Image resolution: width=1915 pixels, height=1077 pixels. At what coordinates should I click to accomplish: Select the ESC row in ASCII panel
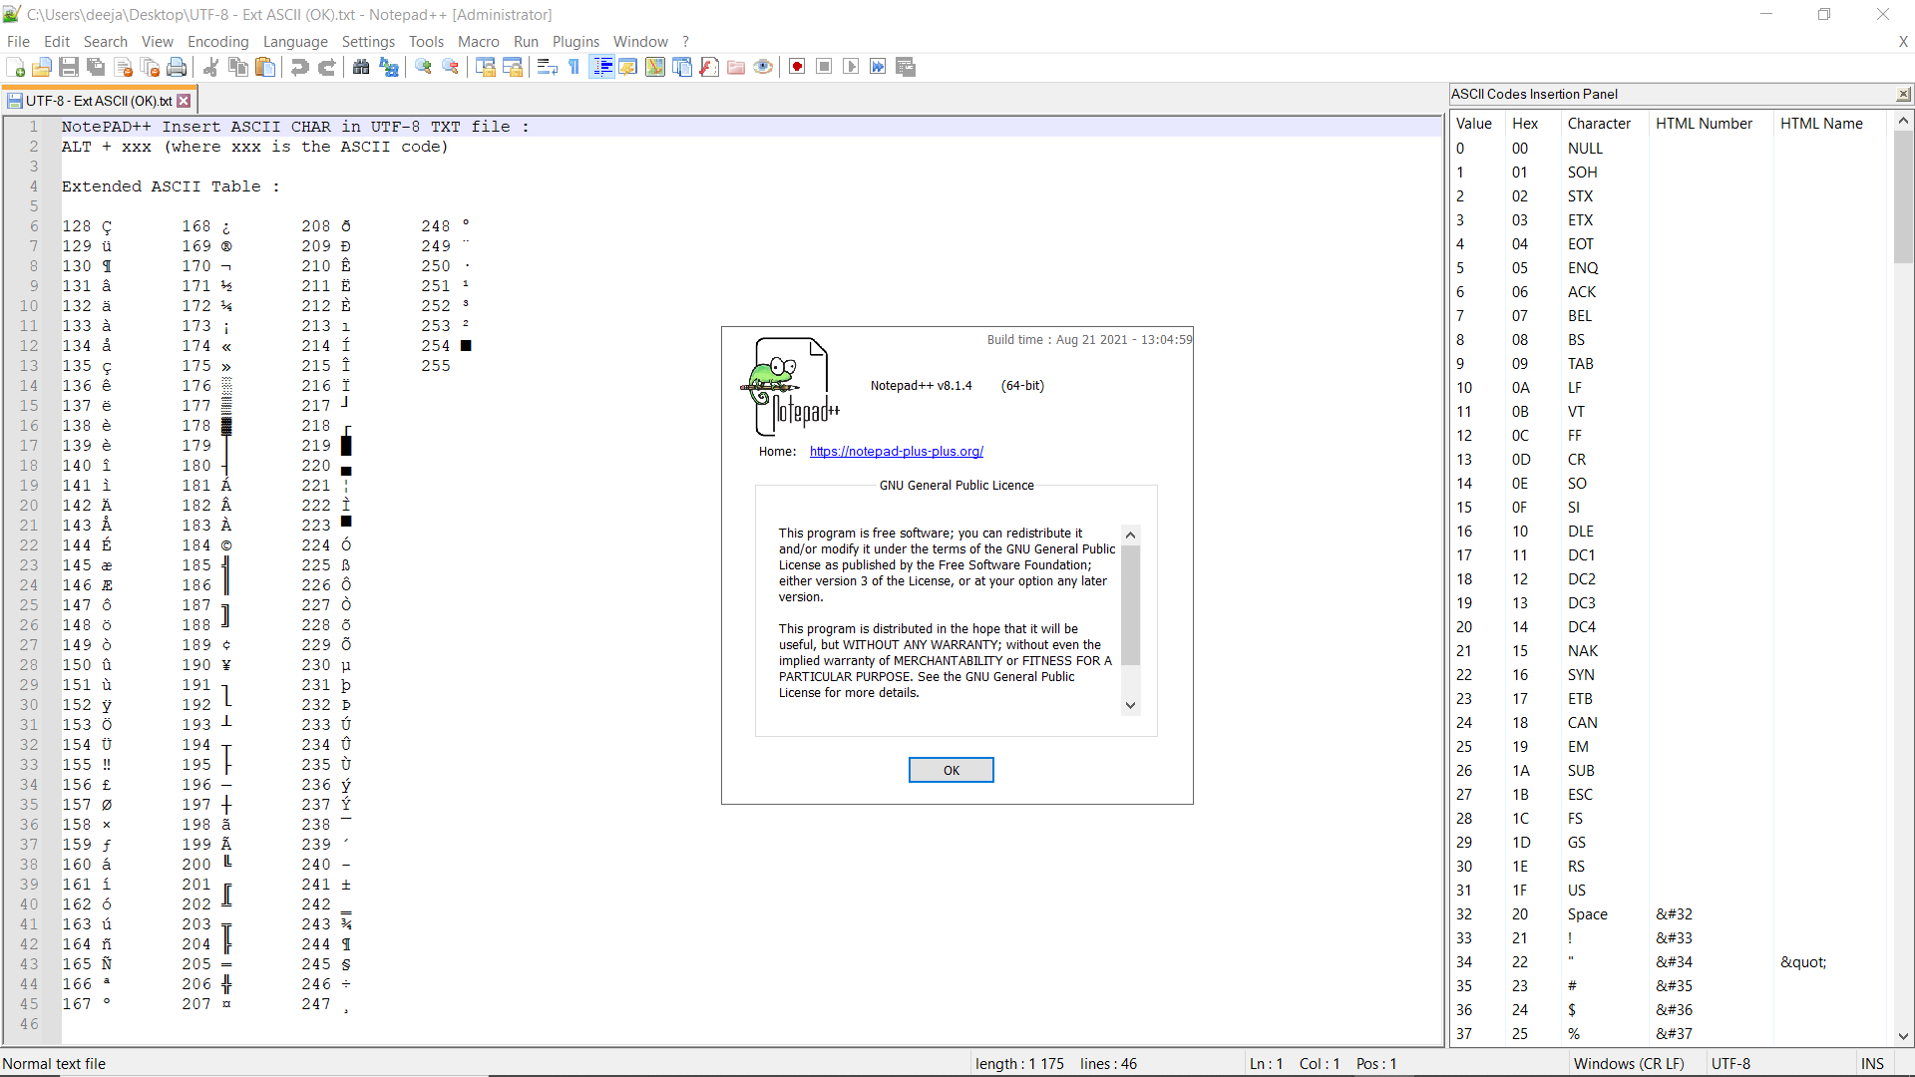pos(1671,795)
